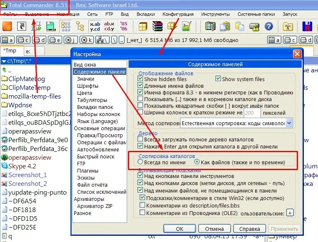Open WinRAR stacked books icon

pyautogui.click(x=158, y=26)
